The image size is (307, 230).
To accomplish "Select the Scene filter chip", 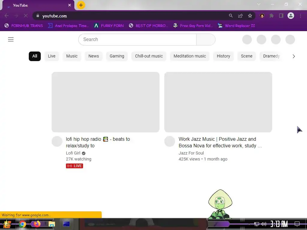I will pos(246,56).
